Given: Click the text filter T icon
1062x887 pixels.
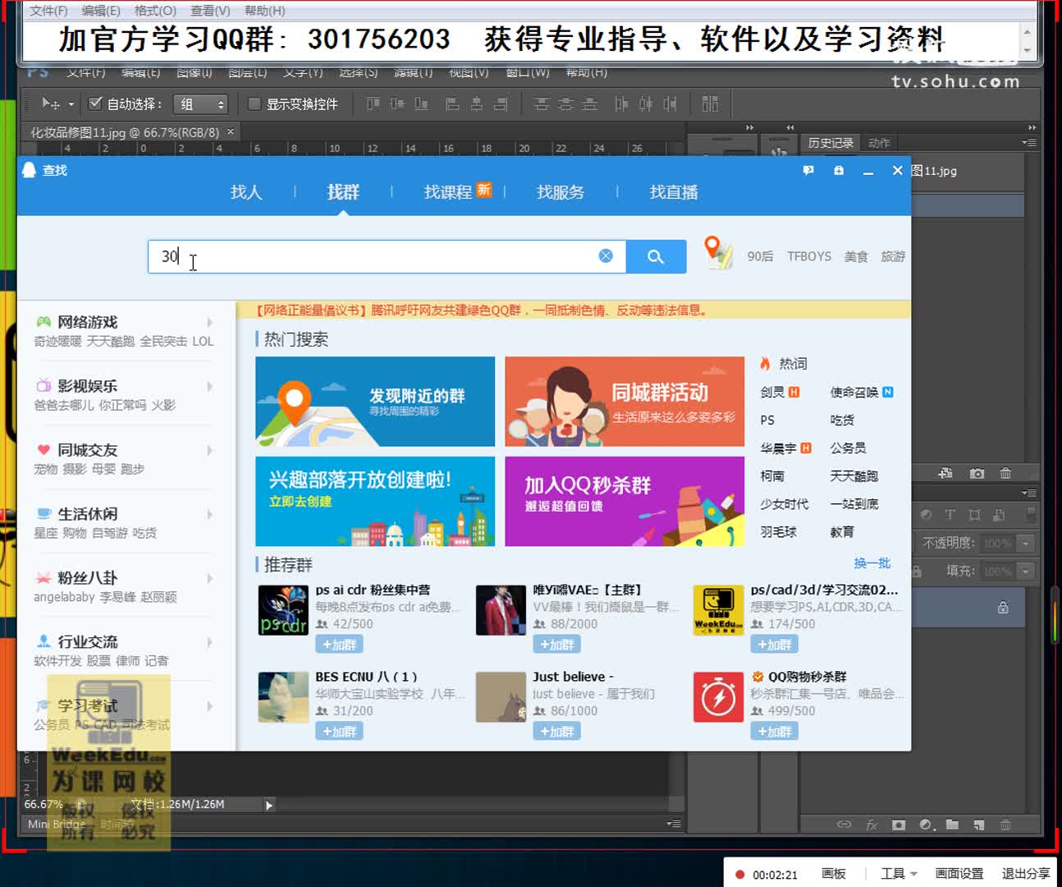Looking at the screenshot, I should (x=950, y=515).
